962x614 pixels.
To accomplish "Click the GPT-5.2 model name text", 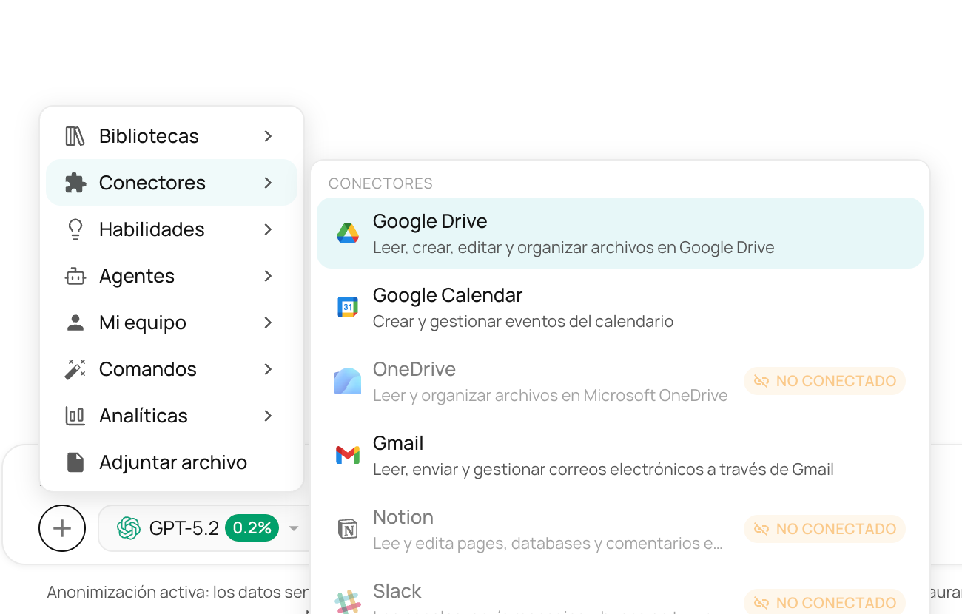I will point(184,528).
